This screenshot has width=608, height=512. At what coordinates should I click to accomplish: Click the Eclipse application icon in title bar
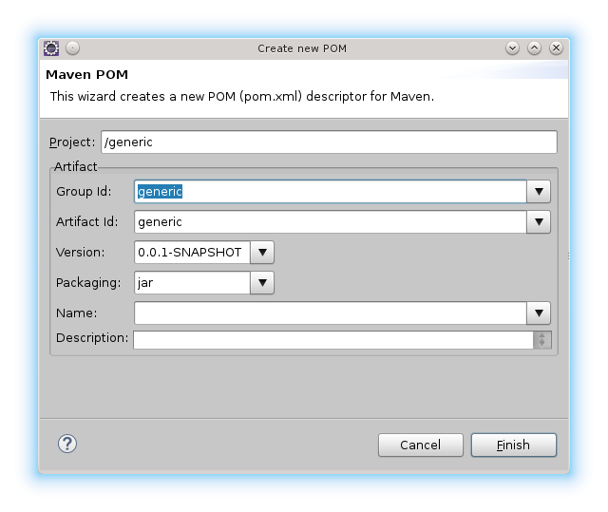coord(51,48)
